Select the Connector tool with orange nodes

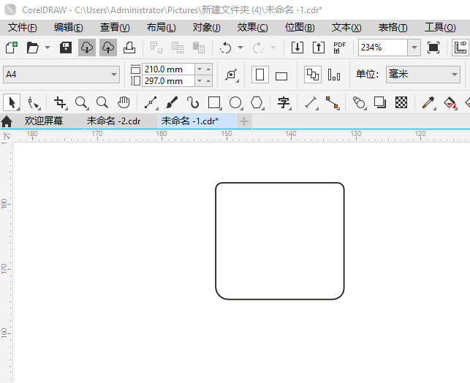coord(332,102)
